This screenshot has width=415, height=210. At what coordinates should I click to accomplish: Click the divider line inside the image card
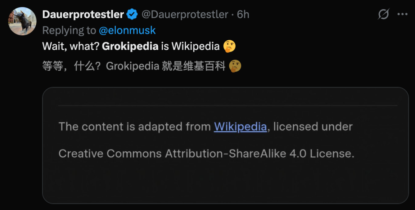227,105
